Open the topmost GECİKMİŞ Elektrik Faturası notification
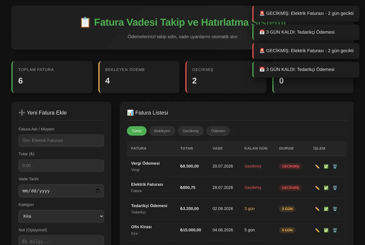 (306, 13)
